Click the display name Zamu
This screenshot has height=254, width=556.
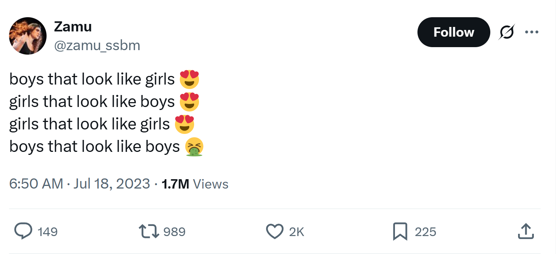(x=73, y=27)
